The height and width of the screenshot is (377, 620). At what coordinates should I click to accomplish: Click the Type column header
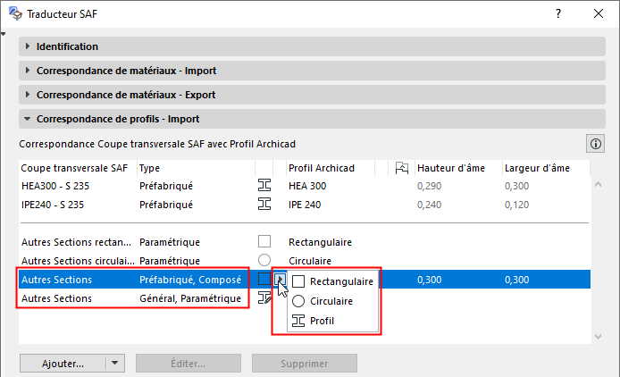click(x=196, y=168)
